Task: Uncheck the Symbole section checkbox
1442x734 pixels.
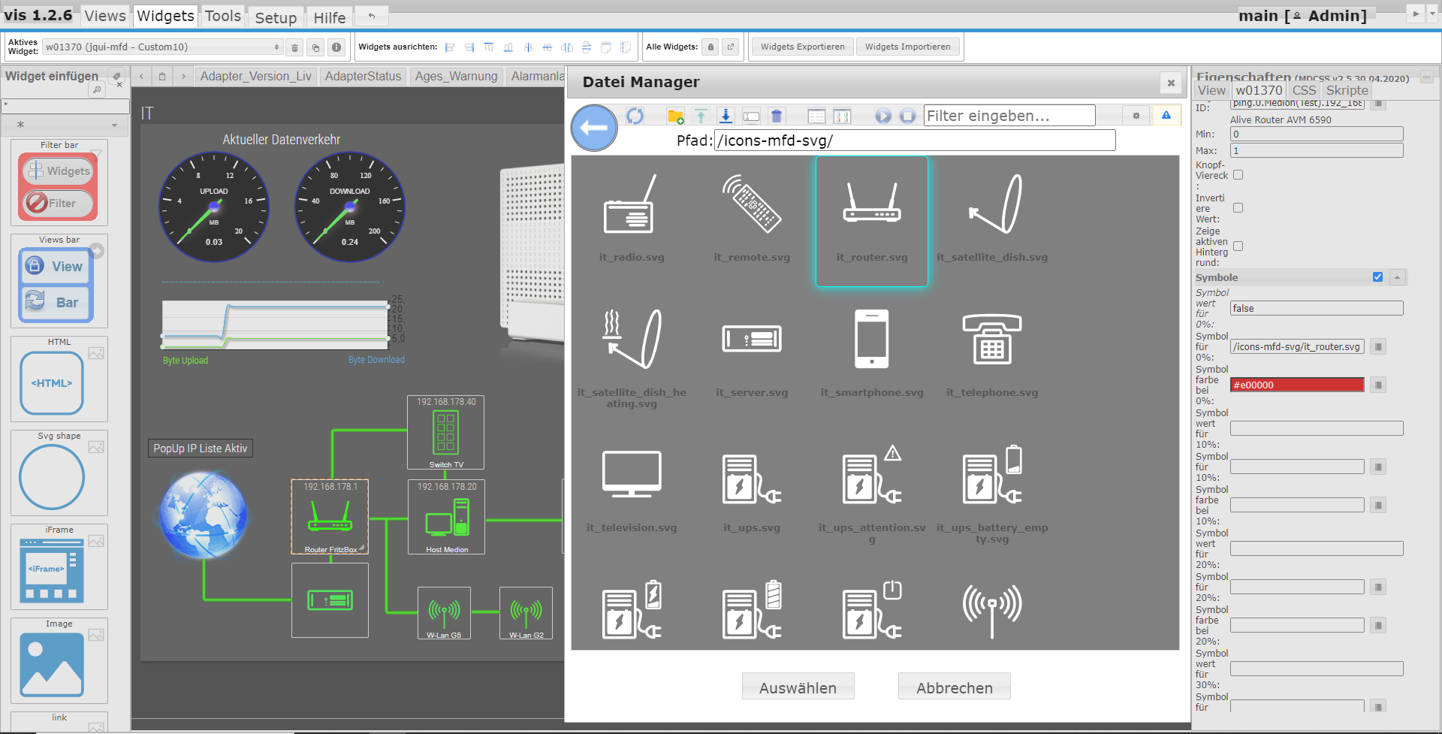Action: [1377, 277]
